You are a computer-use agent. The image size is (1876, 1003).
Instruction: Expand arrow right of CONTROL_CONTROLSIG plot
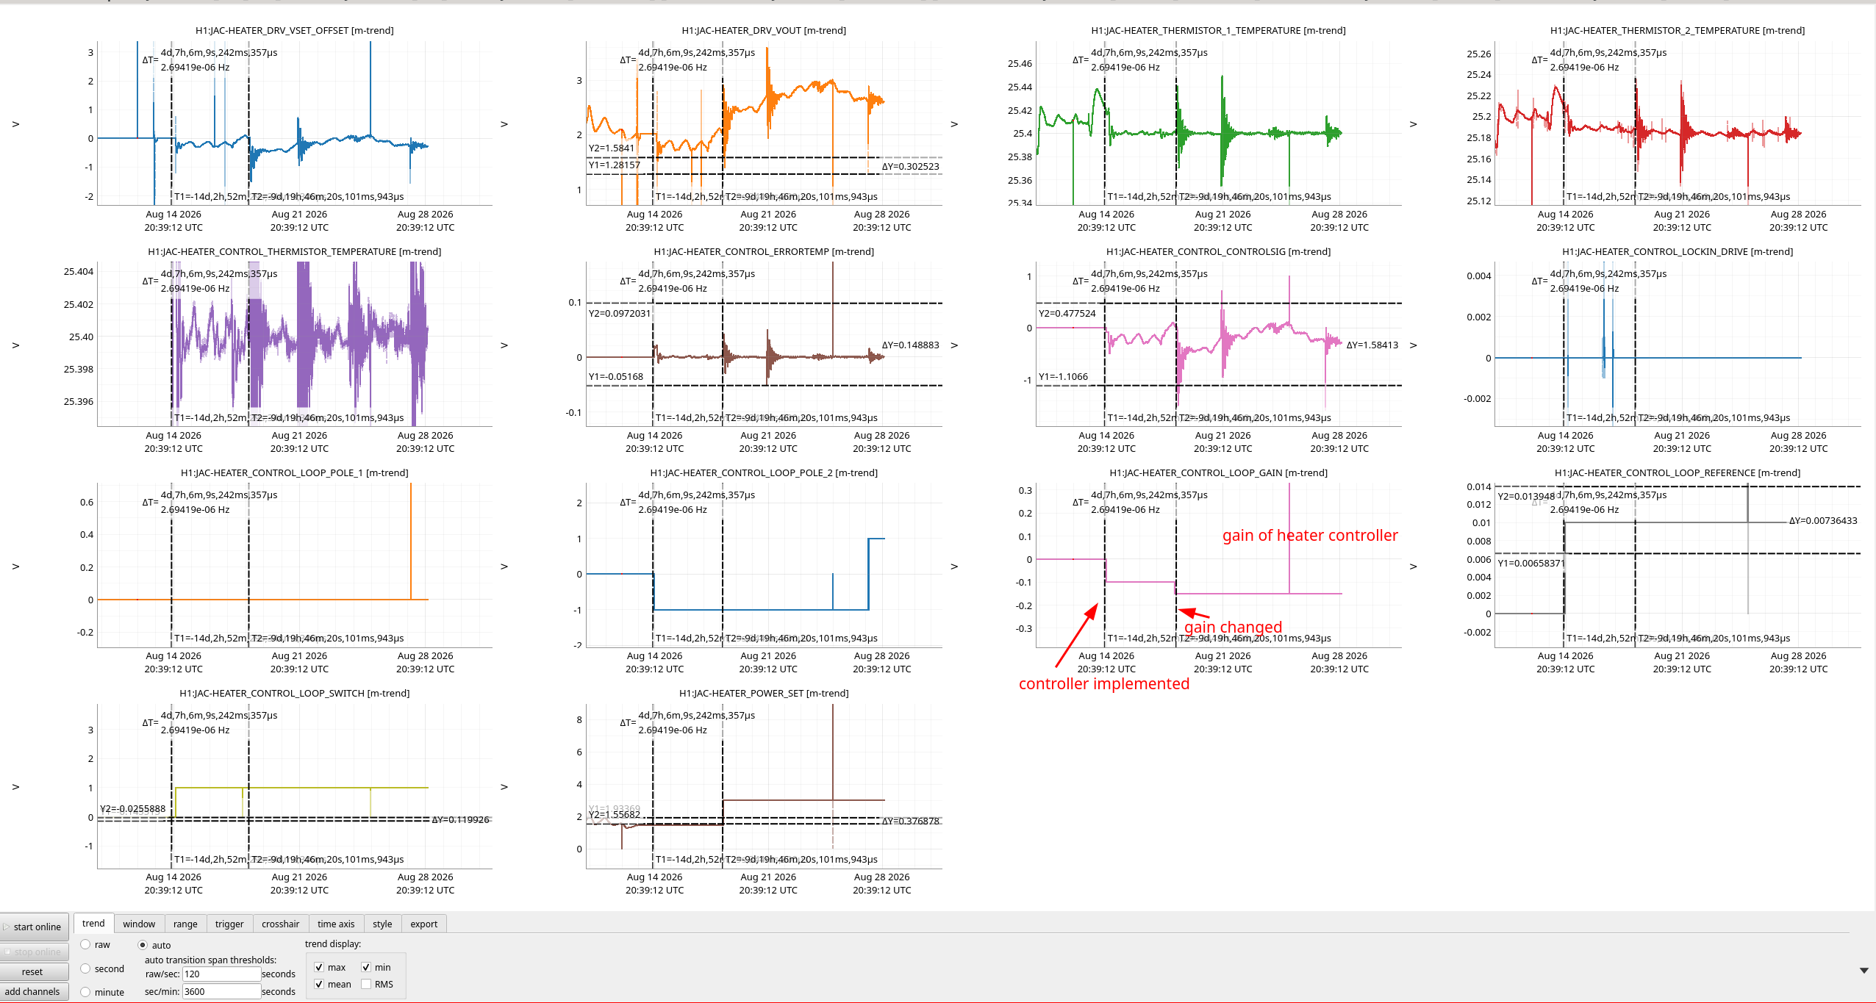(x=1413, y=345)
